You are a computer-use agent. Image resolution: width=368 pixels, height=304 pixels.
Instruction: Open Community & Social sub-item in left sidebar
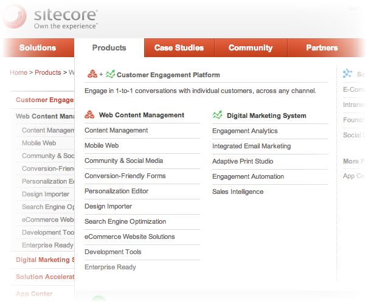point(48,156)
